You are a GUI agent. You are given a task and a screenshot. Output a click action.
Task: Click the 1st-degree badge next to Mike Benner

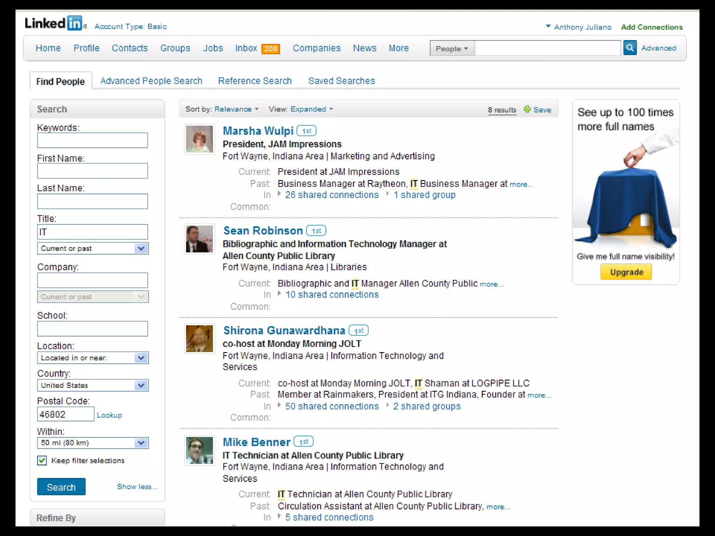point(303,442)
